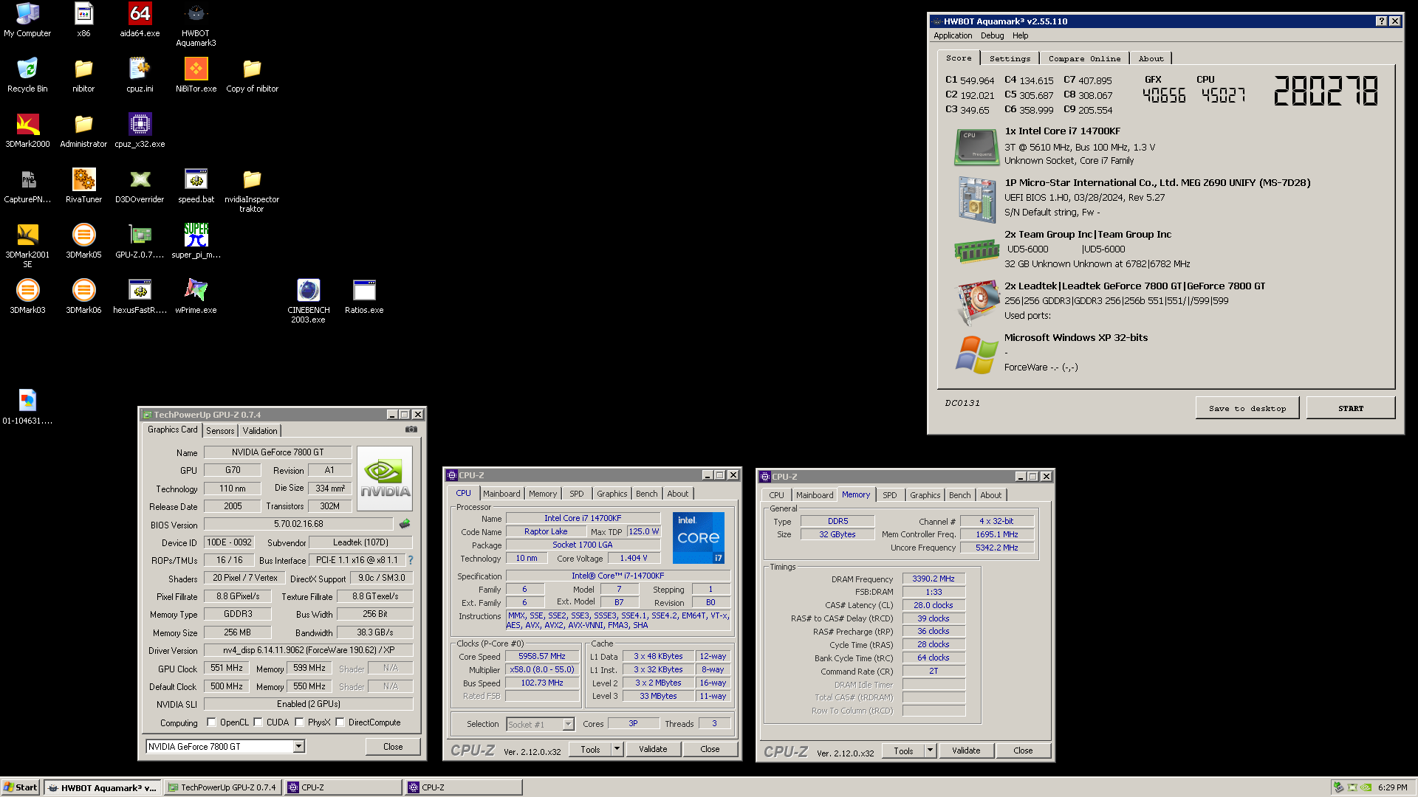Launch aida64.exe from the desktop
This screenshot has width=1418, height=797.
coord(140,20)
